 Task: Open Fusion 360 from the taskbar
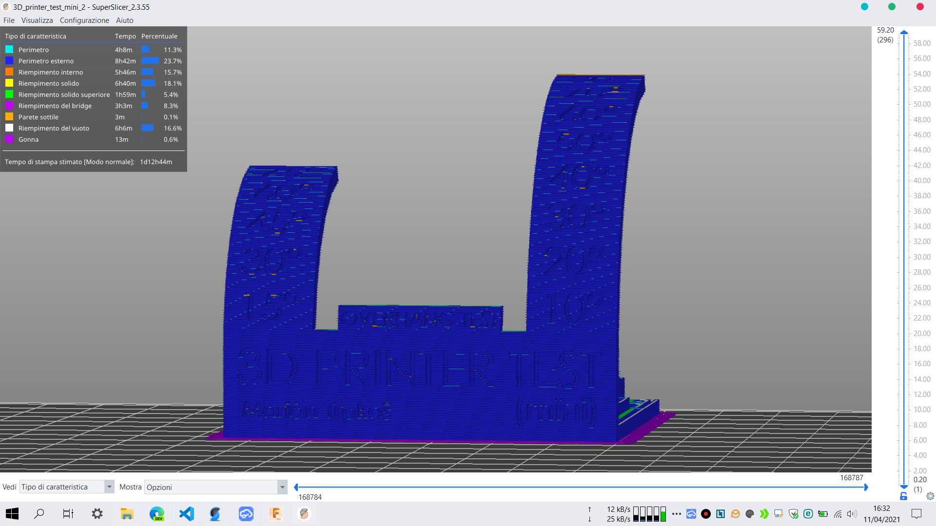pyautogui.click(x=275, y=514)
